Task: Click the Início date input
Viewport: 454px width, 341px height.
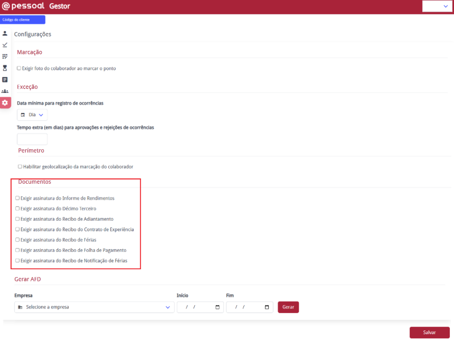Action: pyautogui.click(x=200, y=307)
